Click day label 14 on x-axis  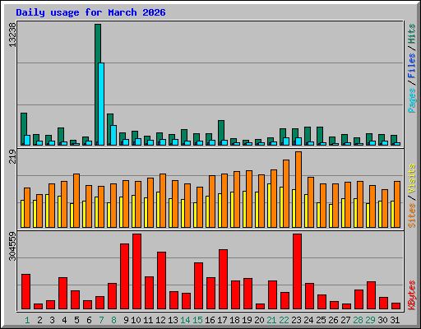185,320
